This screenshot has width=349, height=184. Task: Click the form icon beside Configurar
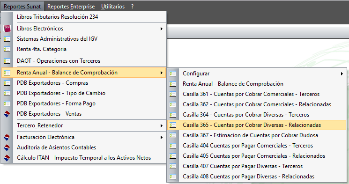tap(173, 74)
